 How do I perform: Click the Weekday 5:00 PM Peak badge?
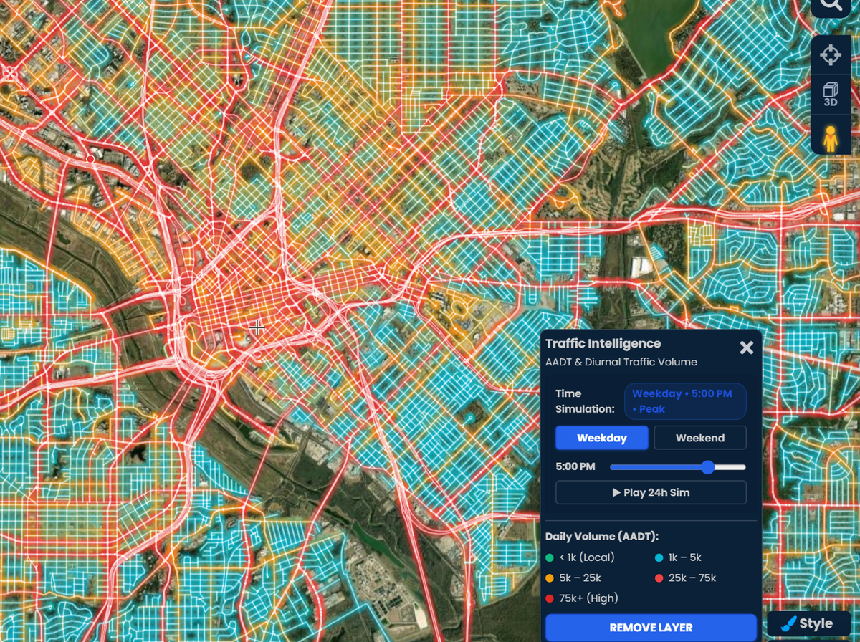pyautogui.click(x=685, y=401)
